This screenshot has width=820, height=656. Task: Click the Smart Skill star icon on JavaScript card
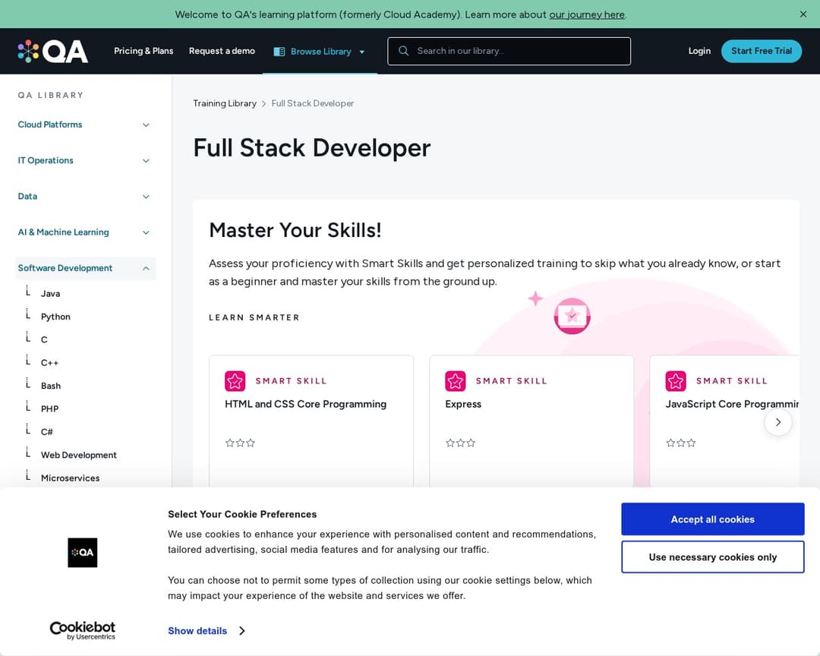tap(676, 381)
